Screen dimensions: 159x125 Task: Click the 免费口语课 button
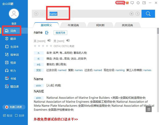14,107
